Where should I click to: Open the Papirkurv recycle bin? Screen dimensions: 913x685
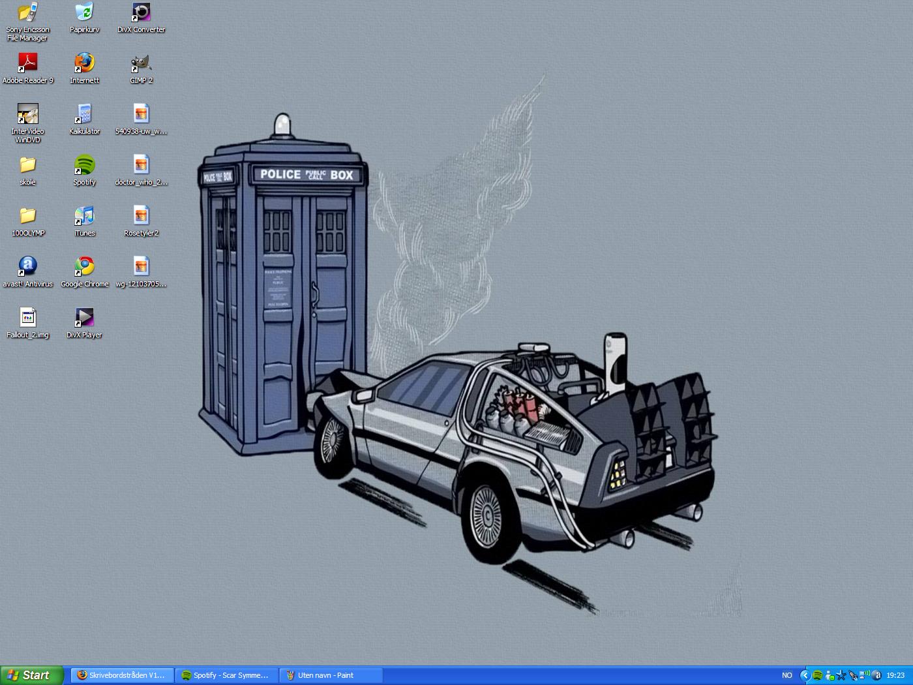coord(84,18)
